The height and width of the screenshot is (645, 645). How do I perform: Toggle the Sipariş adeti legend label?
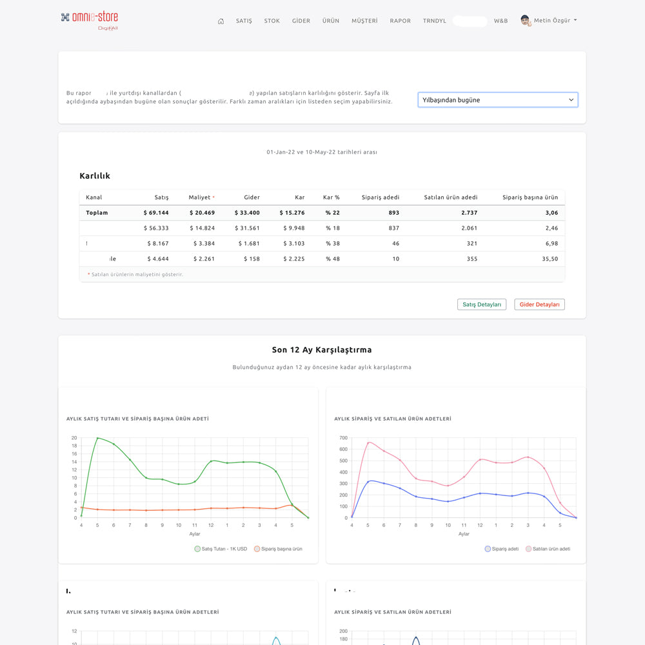(x=505, y=549)
